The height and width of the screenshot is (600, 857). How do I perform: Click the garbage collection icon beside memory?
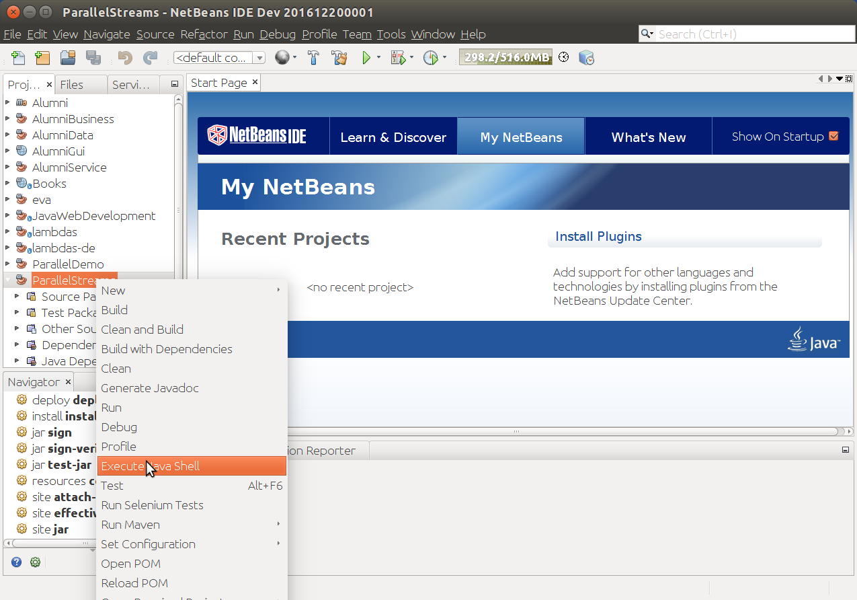pyautogui.click(x=564, y=58)
